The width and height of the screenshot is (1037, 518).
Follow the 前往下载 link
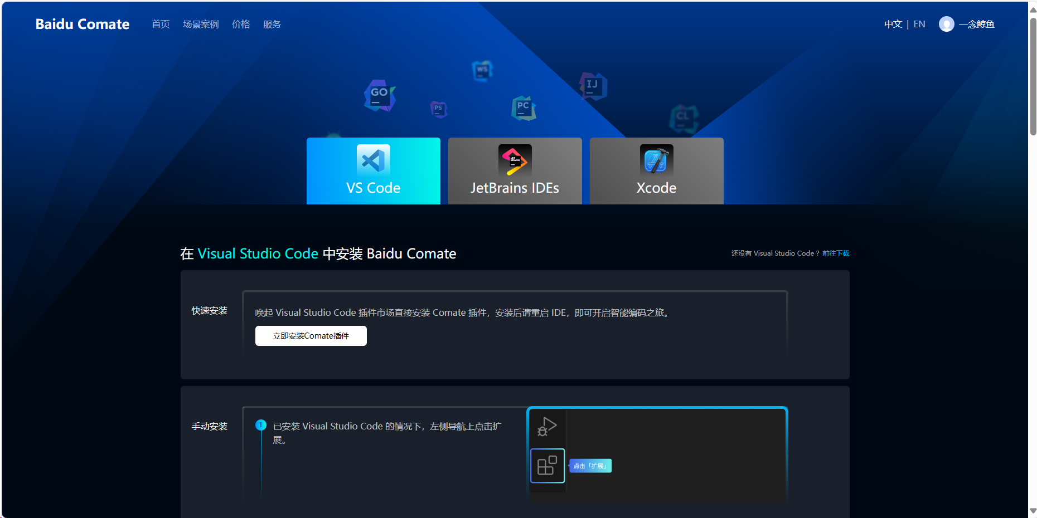tap(836, 253)
